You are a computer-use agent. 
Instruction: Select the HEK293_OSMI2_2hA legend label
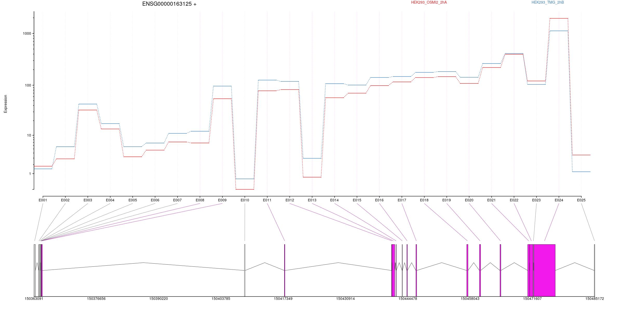click(x=429, y=2)
